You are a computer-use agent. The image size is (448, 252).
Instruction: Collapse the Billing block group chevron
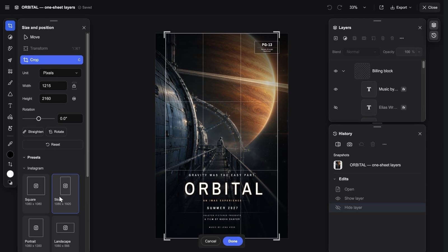pyautogui.click(x=344, y=71)
